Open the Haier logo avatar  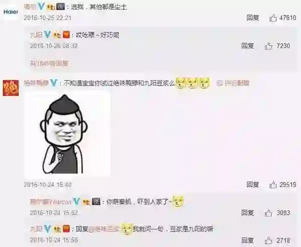click(11, 12)
